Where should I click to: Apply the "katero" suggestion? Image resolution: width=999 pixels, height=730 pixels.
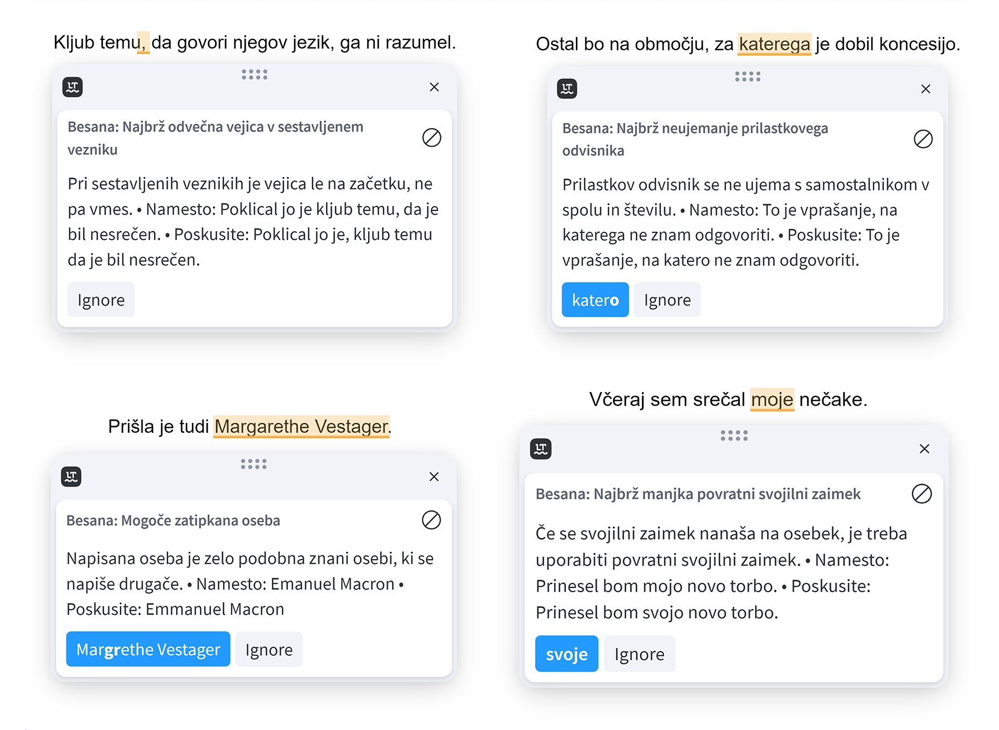(595, 300)
